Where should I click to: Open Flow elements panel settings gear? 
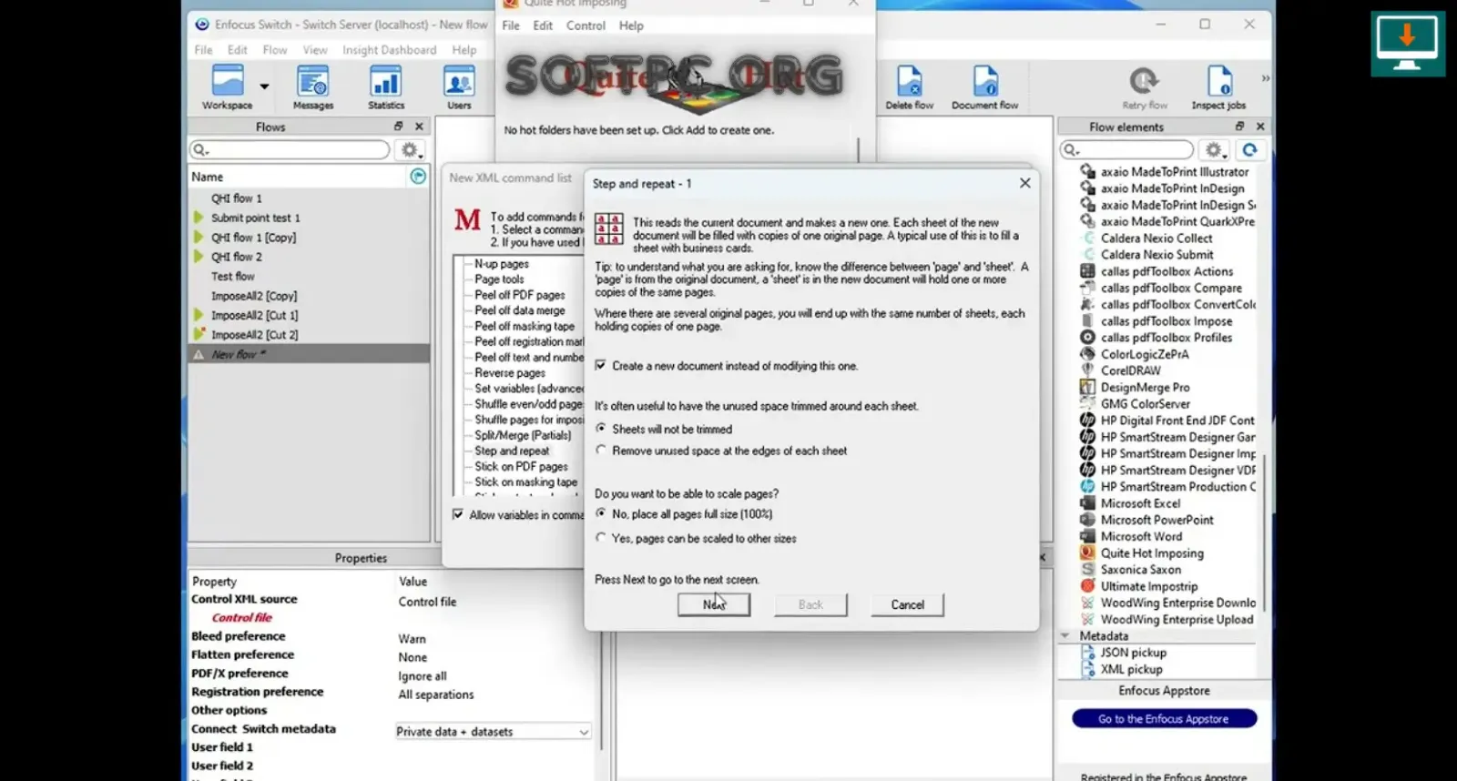(x=1214, y=150)
